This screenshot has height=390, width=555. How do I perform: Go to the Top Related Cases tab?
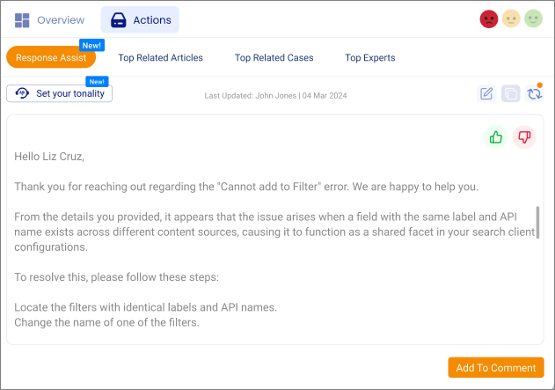tap(274, 57)
